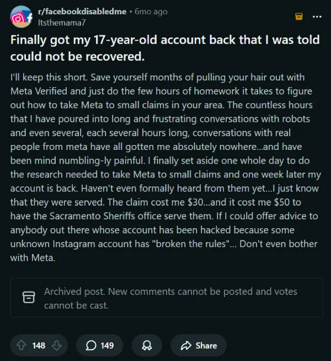The width and height of the screenshot is (331, 361).
Task: Click the comment bubble icon
Action: point(91,346)
